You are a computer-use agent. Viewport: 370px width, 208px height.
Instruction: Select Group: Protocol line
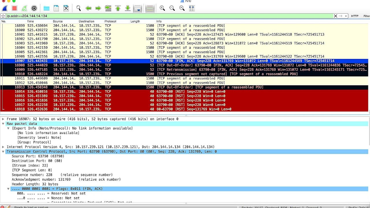34,142
